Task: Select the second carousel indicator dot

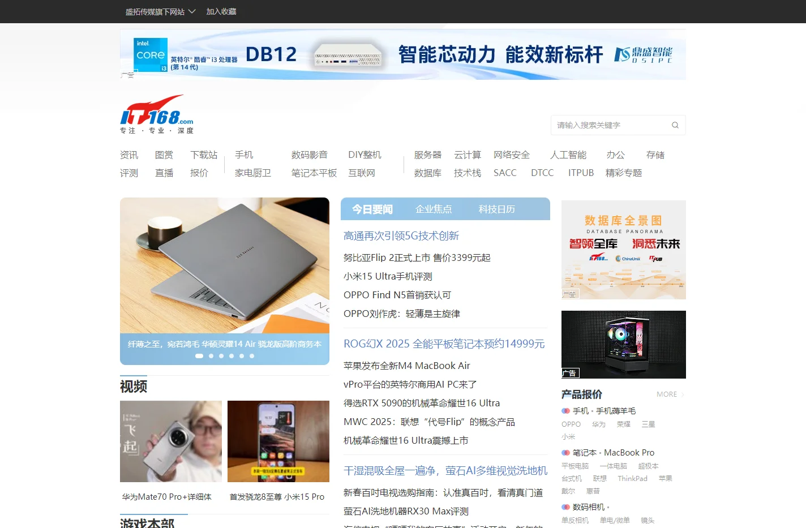Action: 211,356
